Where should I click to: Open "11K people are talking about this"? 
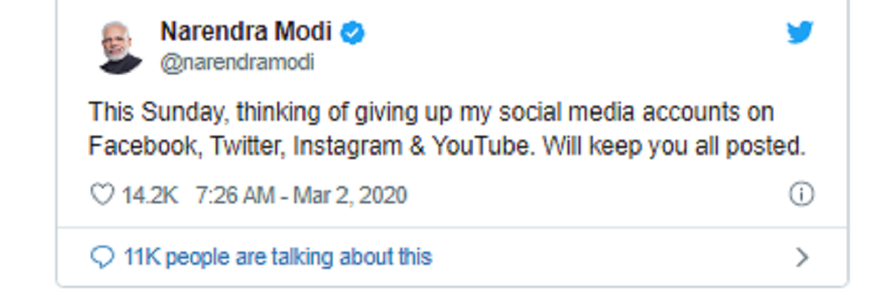click(277, 257)
